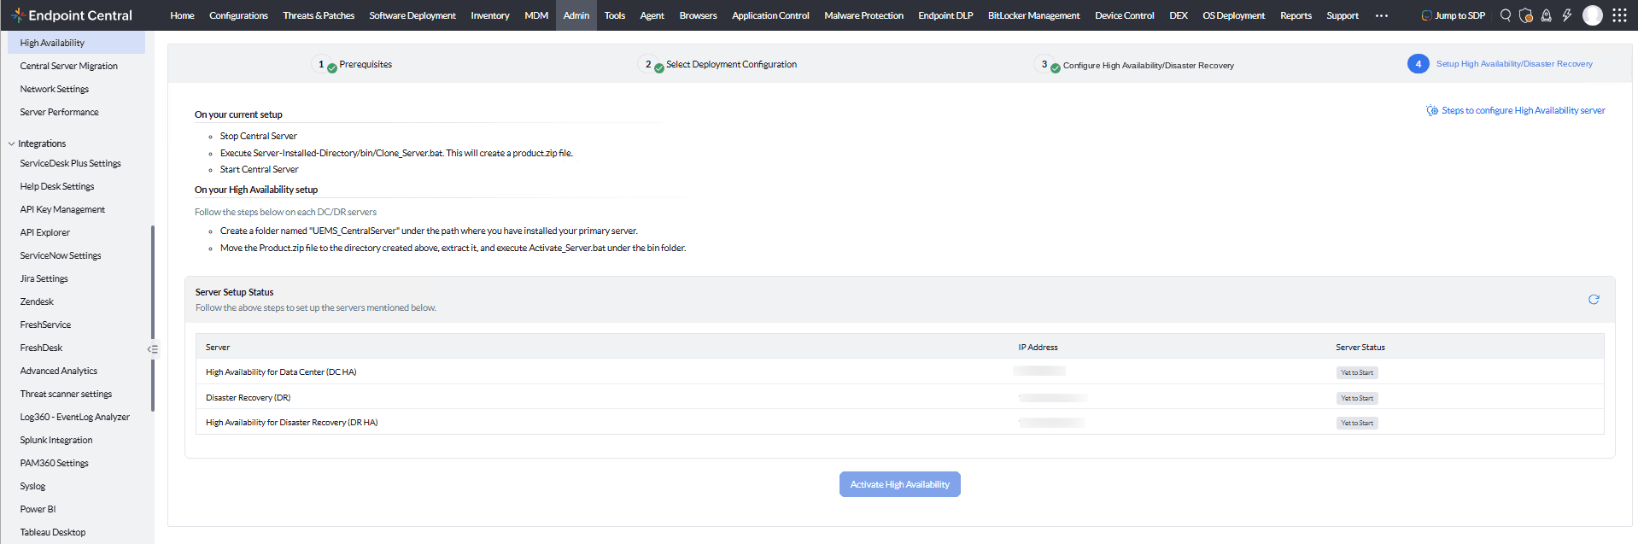1638x544 pixels.
Task: Open the Agent tab
Action: click(652, 15)
